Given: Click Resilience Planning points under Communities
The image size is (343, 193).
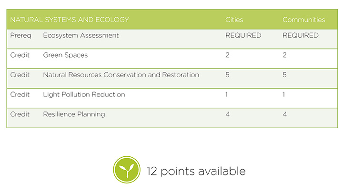Looking at the screenshot, I should (x=284, y=114).
